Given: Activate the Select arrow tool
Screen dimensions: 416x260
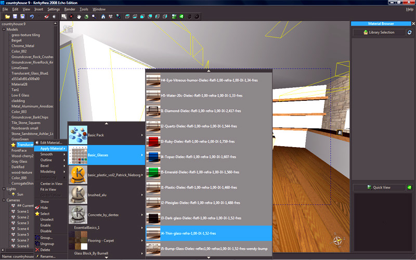Looking at the screenshot, I should tap(63, 17).
